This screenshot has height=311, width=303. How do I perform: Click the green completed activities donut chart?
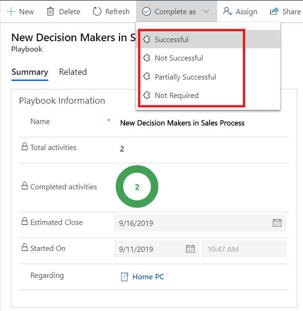click(x=137, y=187)
